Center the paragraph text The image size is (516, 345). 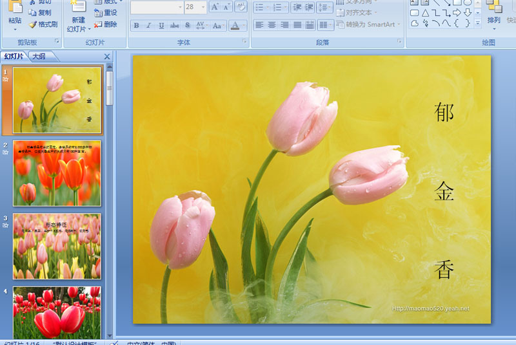point(272,25)
